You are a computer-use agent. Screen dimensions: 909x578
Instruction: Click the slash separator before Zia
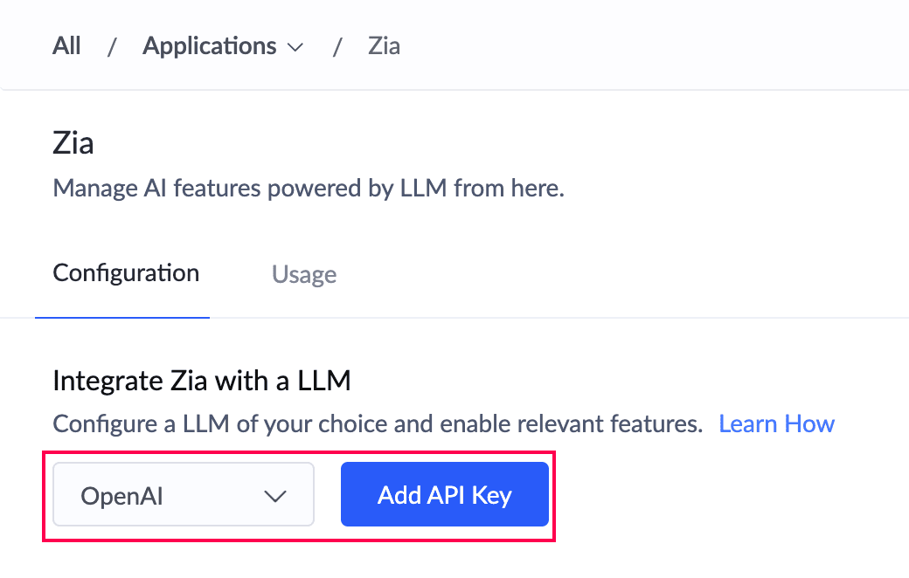pyautogui.click(x=337, y=46)
